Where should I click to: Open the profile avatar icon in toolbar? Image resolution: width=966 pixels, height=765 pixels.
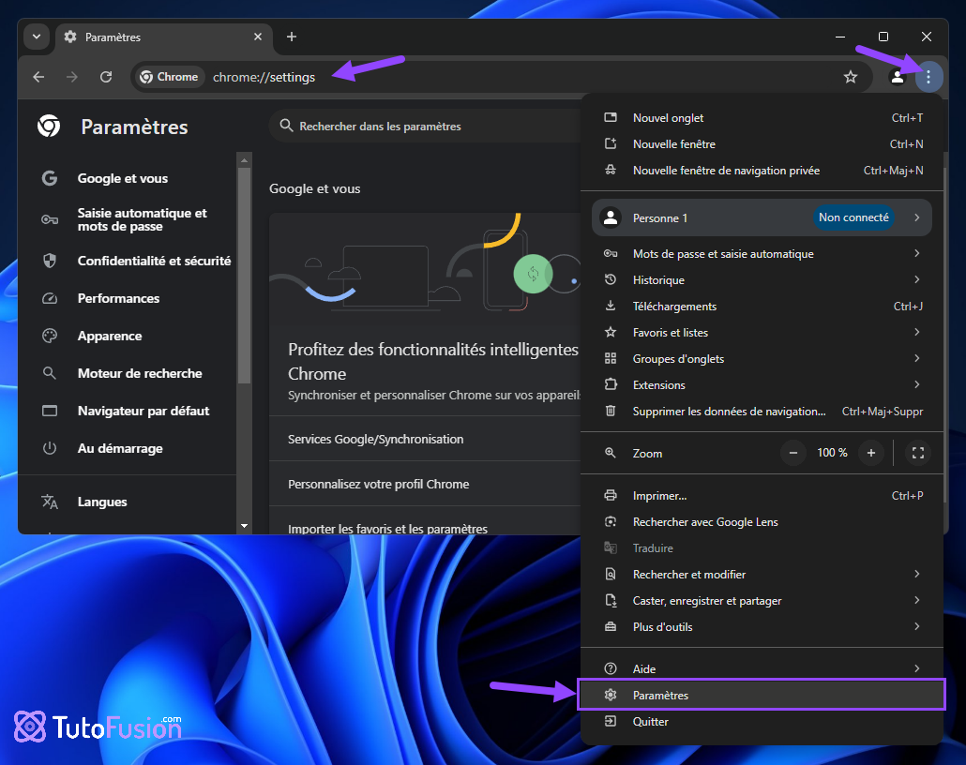[x=897, y=77]
